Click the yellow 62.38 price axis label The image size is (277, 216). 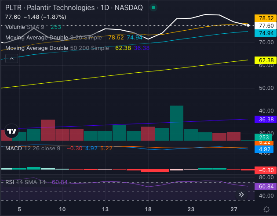pyautogui.click(x=266, y=60)
